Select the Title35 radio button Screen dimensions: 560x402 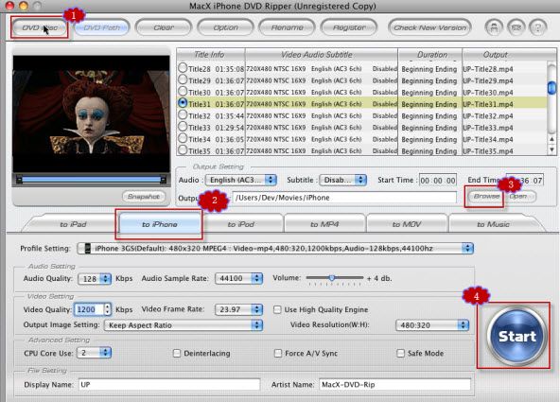(x=183, y=150)
